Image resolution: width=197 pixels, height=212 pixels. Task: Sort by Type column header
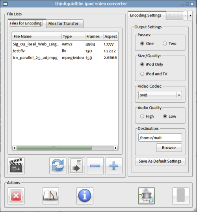pos(73,36)
